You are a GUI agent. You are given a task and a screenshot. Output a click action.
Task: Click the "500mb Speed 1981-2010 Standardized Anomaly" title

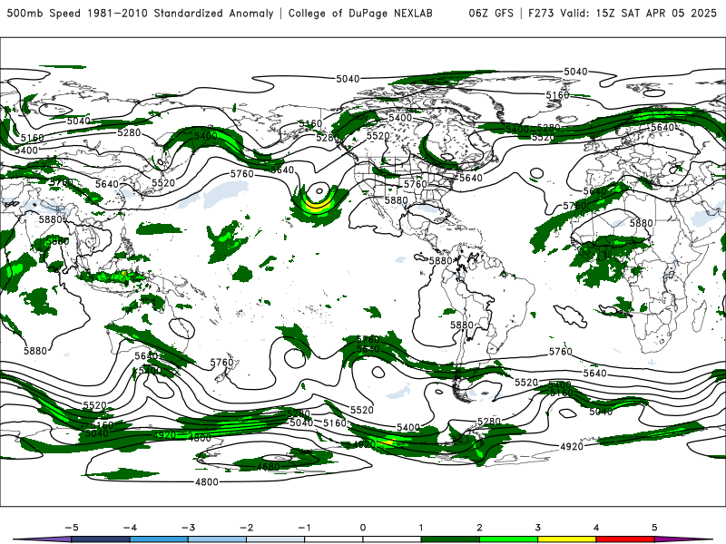point(141,14)
